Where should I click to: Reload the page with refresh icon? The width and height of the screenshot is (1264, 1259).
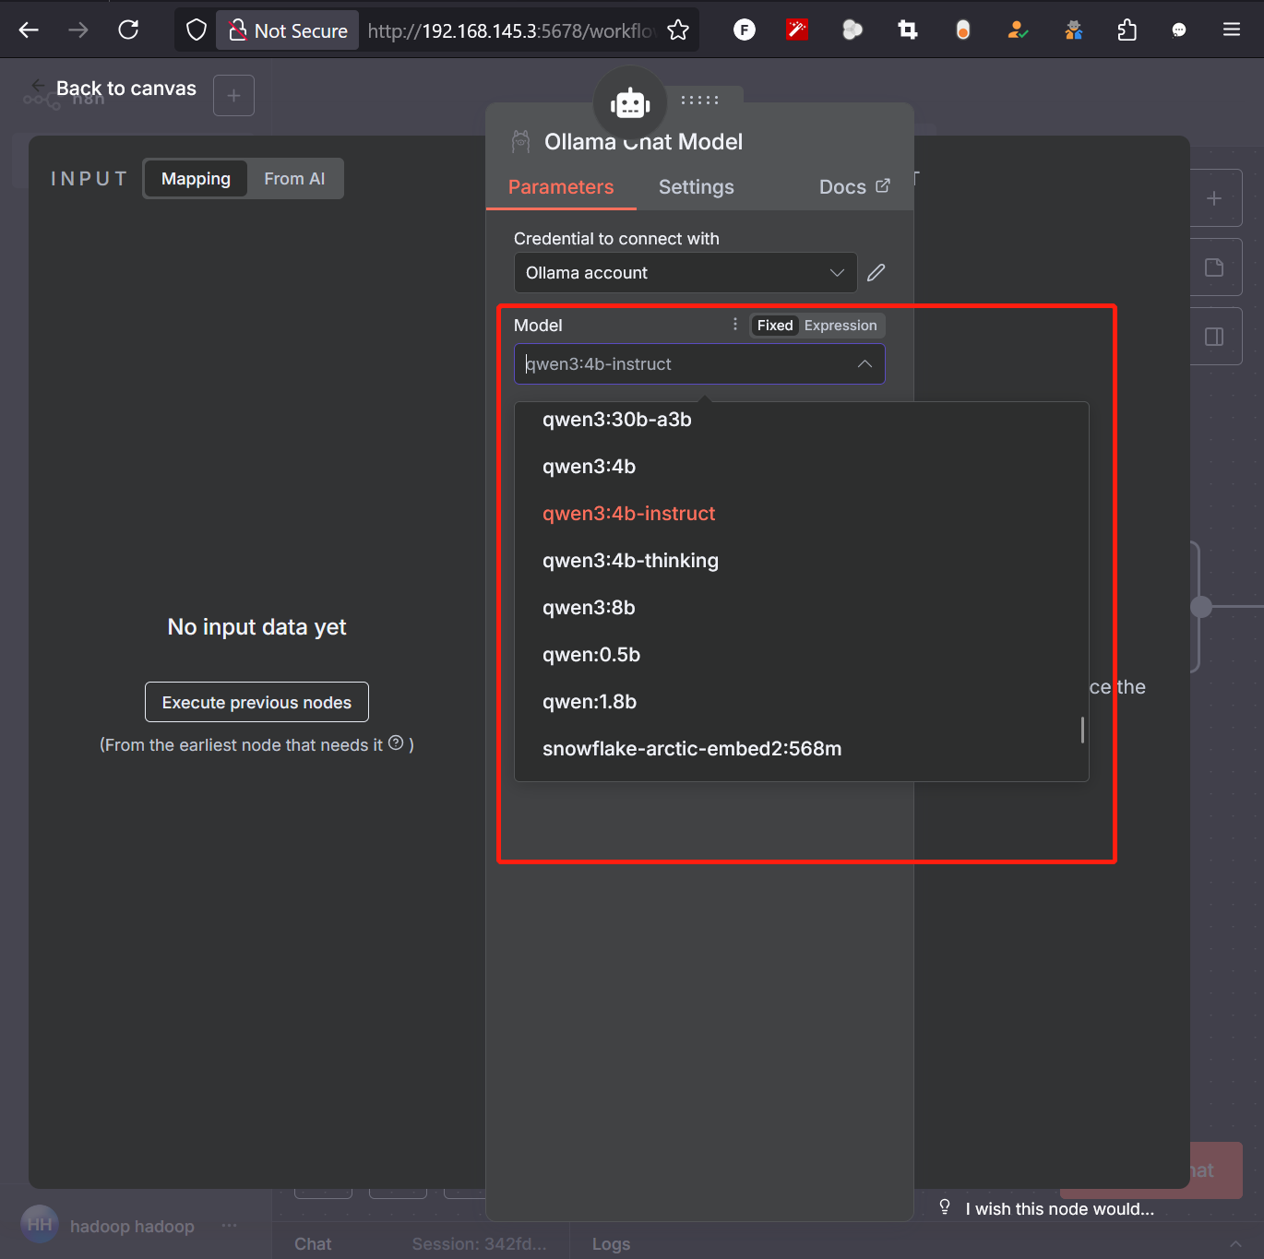128,30
